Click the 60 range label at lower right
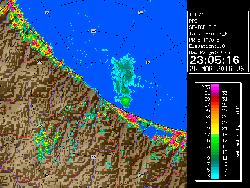Screen dimensions: 250x188 (x=141, y=175)
